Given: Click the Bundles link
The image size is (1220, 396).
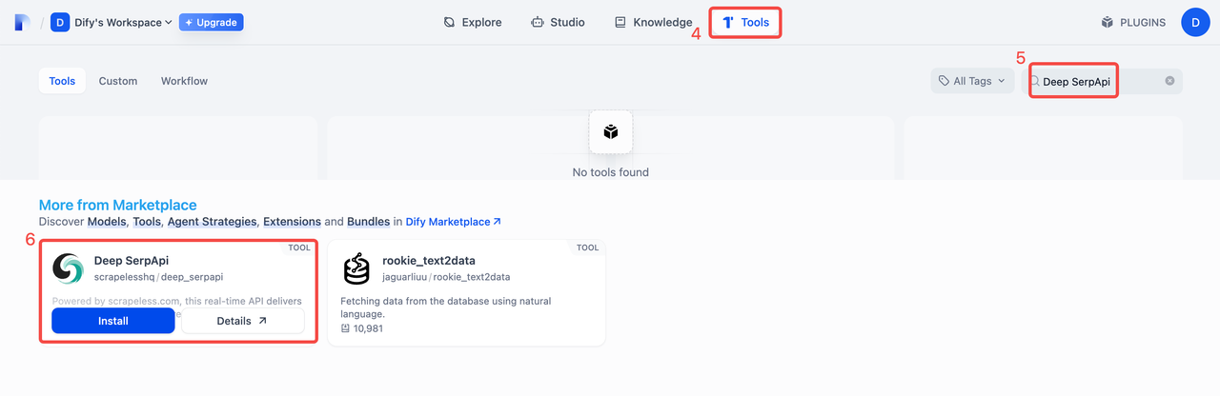Looking at the screenshot, I should [368, 222].
